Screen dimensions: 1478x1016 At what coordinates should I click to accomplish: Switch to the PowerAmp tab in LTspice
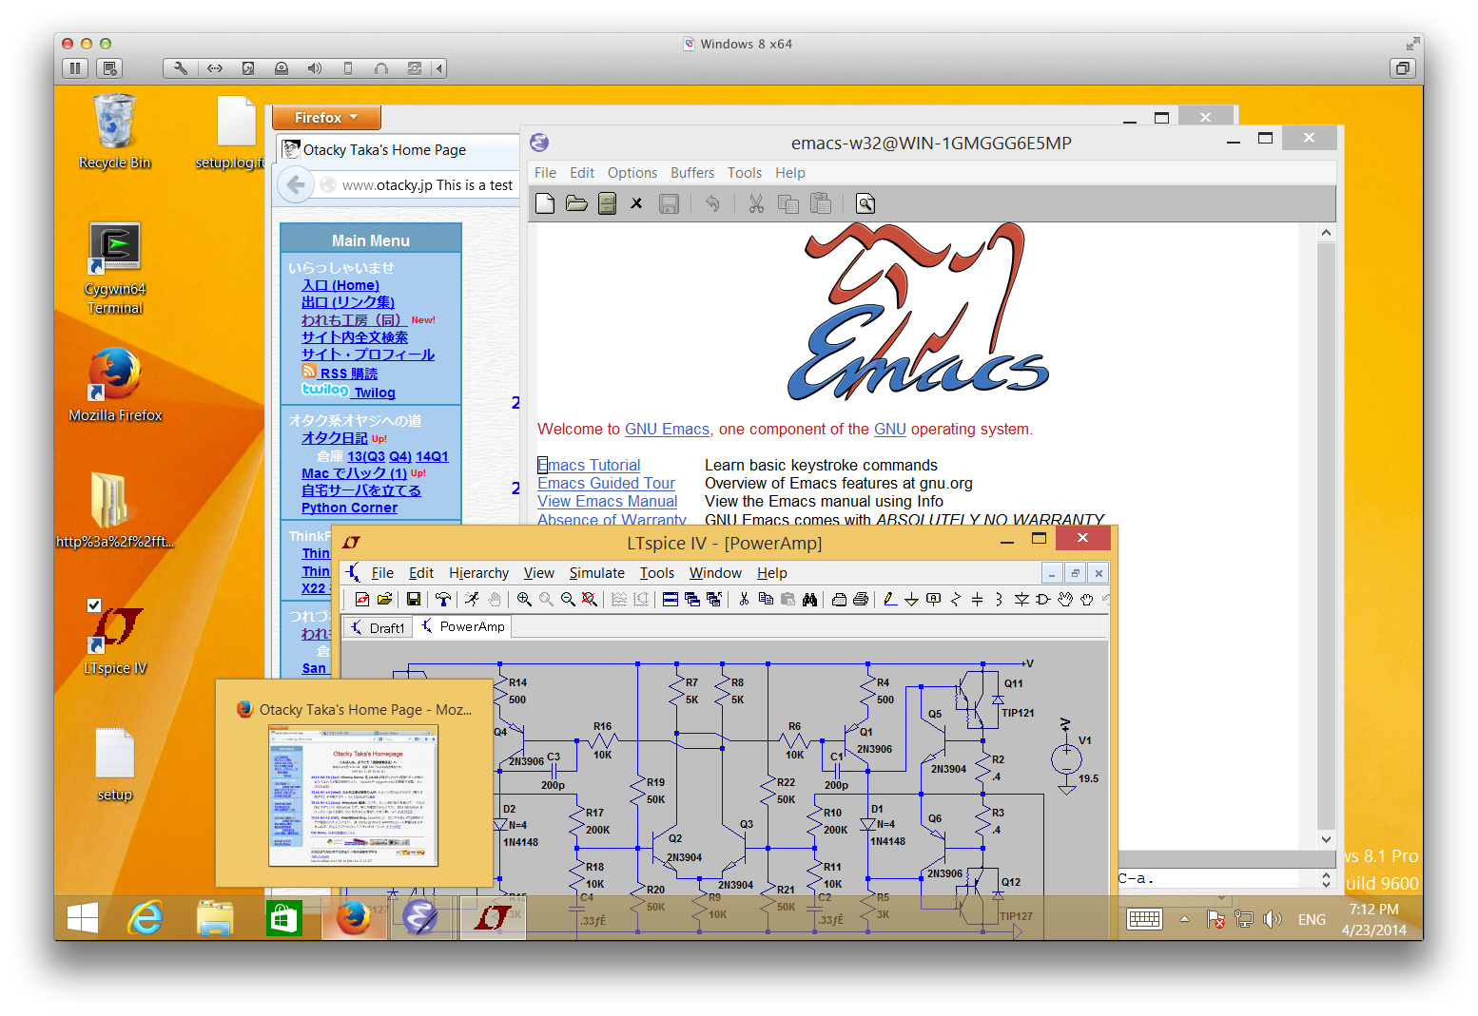pyautogui.click(x=463, y=626)
